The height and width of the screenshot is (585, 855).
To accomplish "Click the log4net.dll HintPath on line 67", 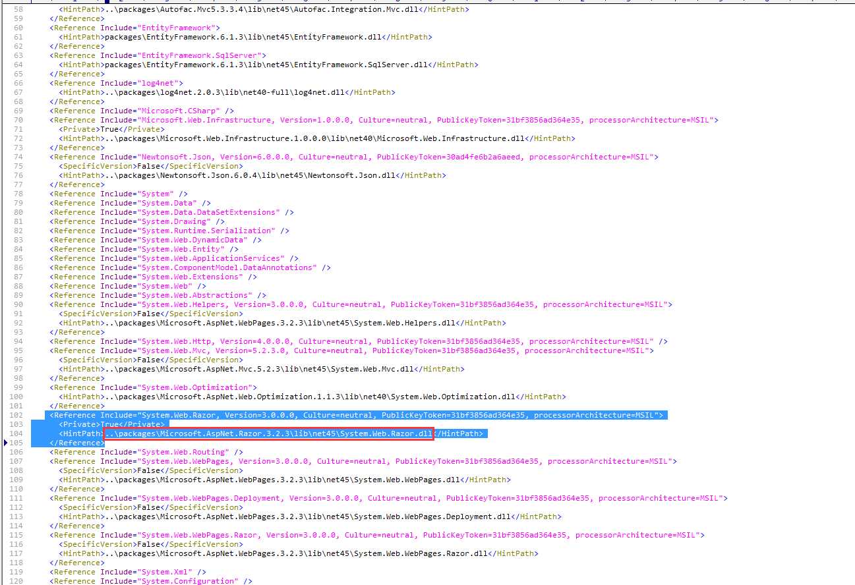I will [227, 92].
